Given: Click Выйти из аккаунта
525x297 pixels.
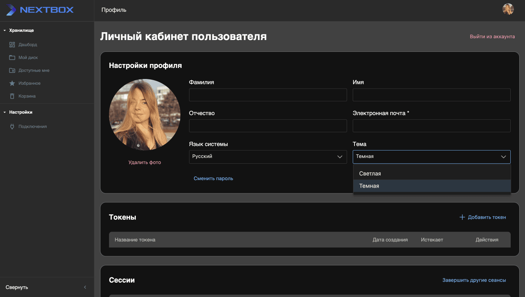Looking at the screenshot, I should pyautogui.click(x=492, y=36).
